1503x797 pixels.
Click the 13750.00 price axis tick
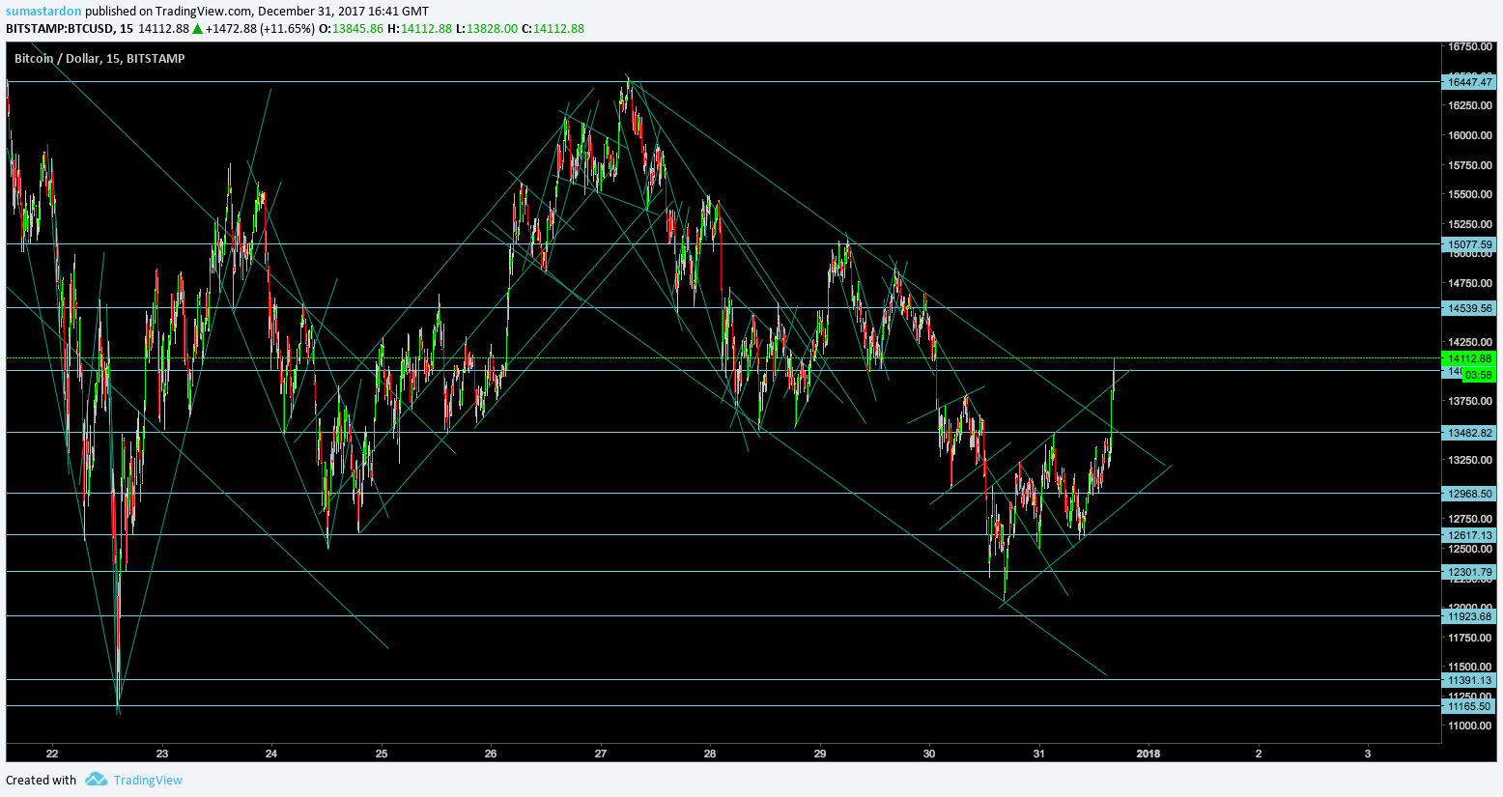(1469, 401)
